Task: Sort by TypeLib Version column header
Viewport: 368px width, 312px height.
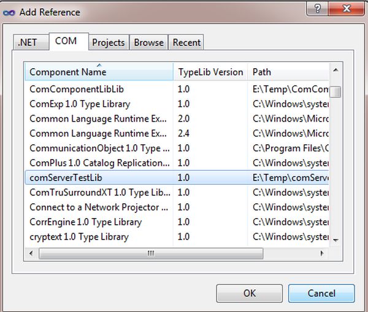Action: tap(210, 72)
